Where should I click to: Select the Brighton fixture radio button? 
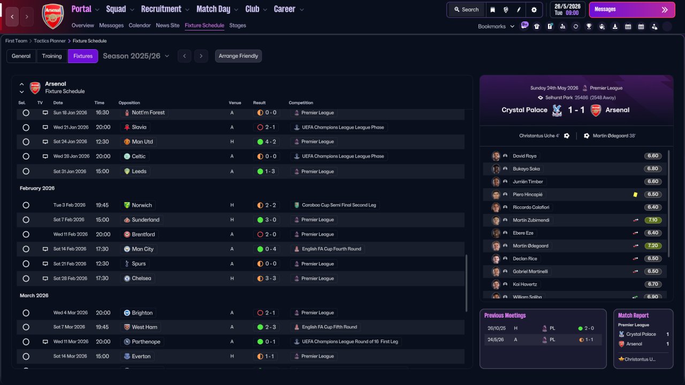[26, 313]
